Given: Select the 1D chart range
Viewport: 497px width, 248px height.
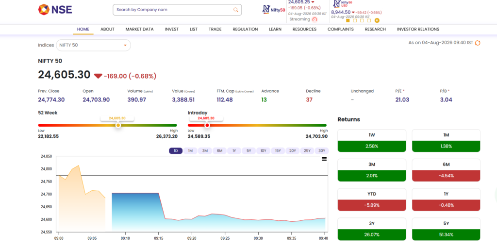Looking at the screenshot, I should point(176,151).
